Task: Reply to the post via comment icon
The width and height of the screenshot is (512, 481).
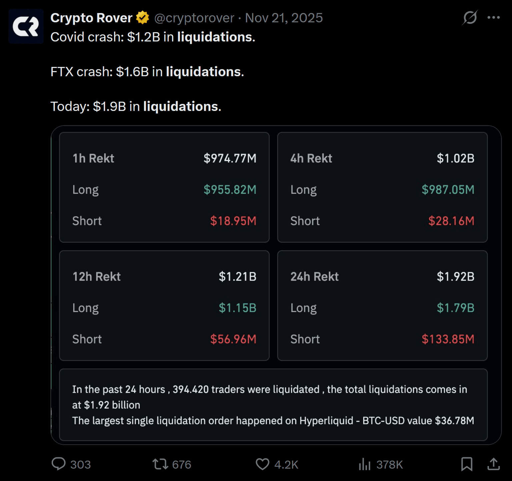Action: pos(59,464)
